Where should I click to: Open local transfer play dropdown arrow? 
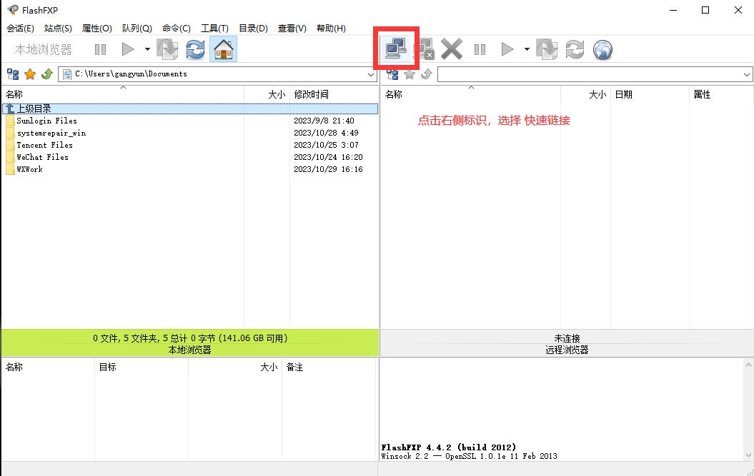click(147, 49)
